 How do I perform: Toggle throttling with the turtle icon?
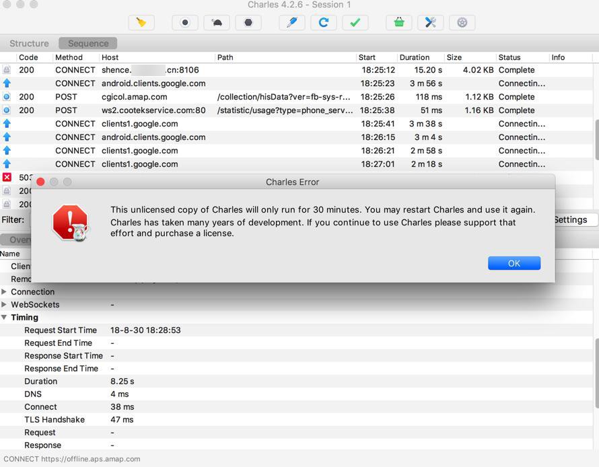(217, 22)
